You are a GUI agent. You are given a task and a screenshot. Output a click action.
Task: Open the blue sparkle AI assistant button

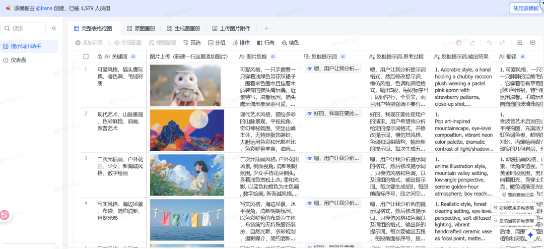(530, 235)
